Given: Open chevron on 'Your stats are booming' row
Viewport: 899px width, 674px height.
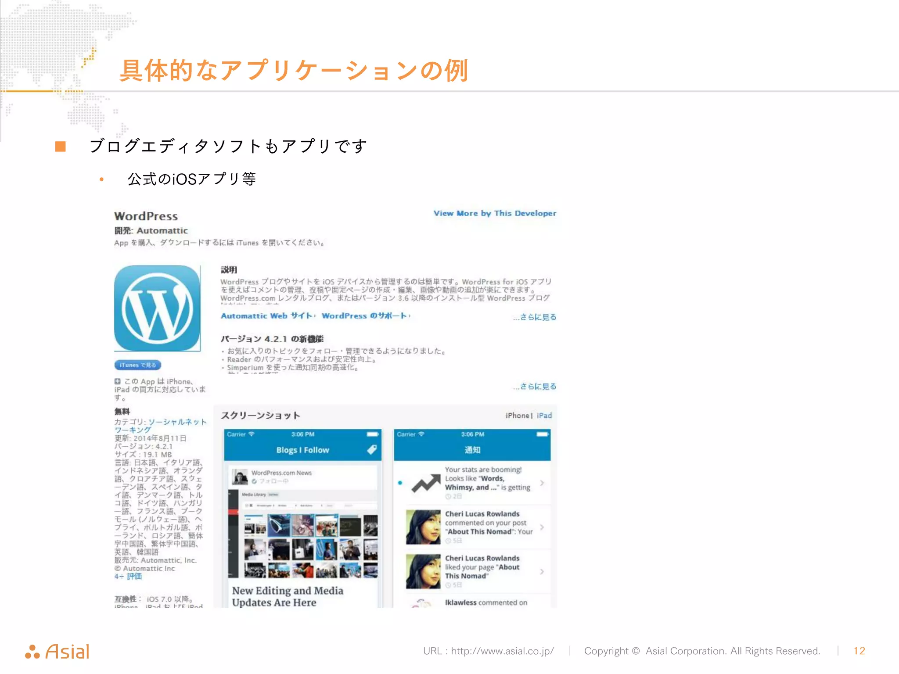Looking at the screenshot, I should (x=542, y=483).
